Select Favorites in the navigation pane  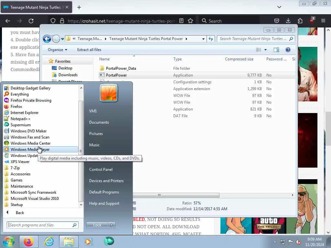click(63, 61)
